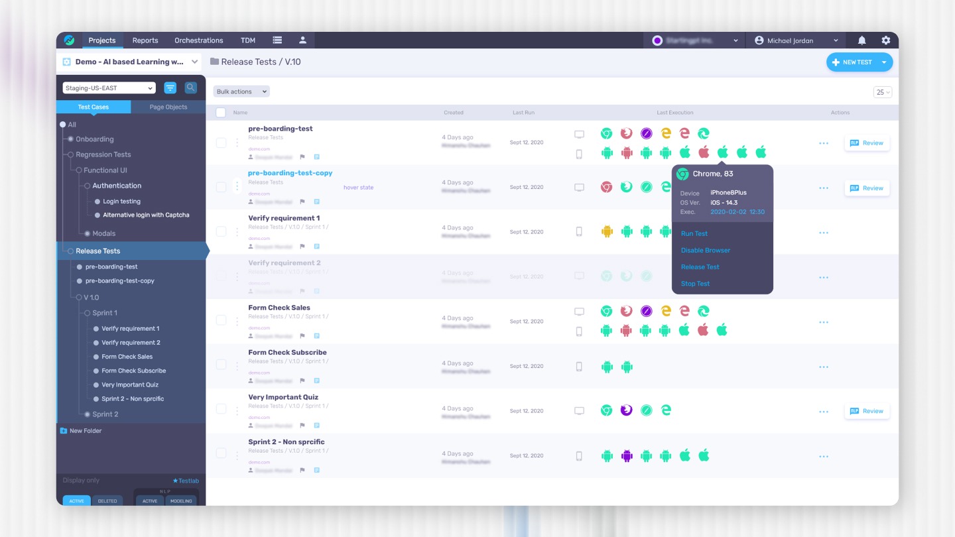Check the Form Check Subscribe row checkbox
The width and height of the screenshot is (955, 537).
point(221,365)
